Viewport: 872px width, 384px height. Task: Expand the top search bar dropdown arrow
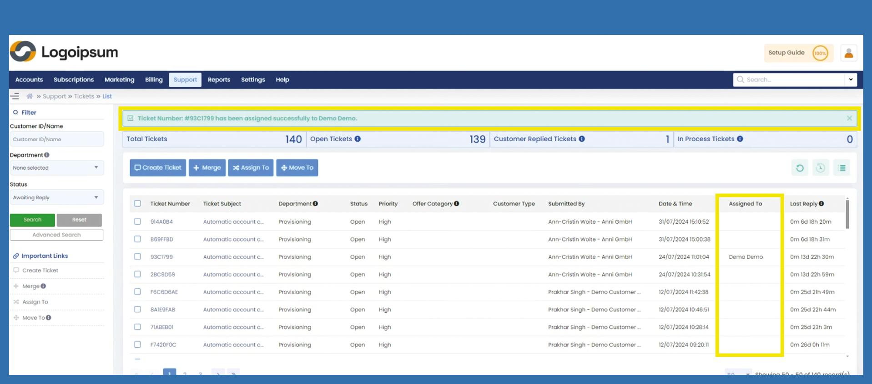(x=851, y=79)
